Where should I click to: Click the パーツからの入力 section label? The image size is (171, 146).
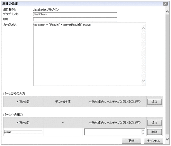tap(14, 93)
